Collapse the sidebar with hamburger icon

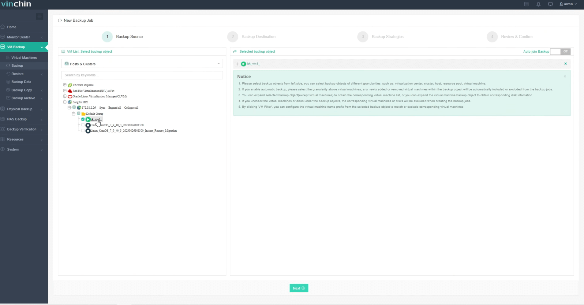pos(39,17)
